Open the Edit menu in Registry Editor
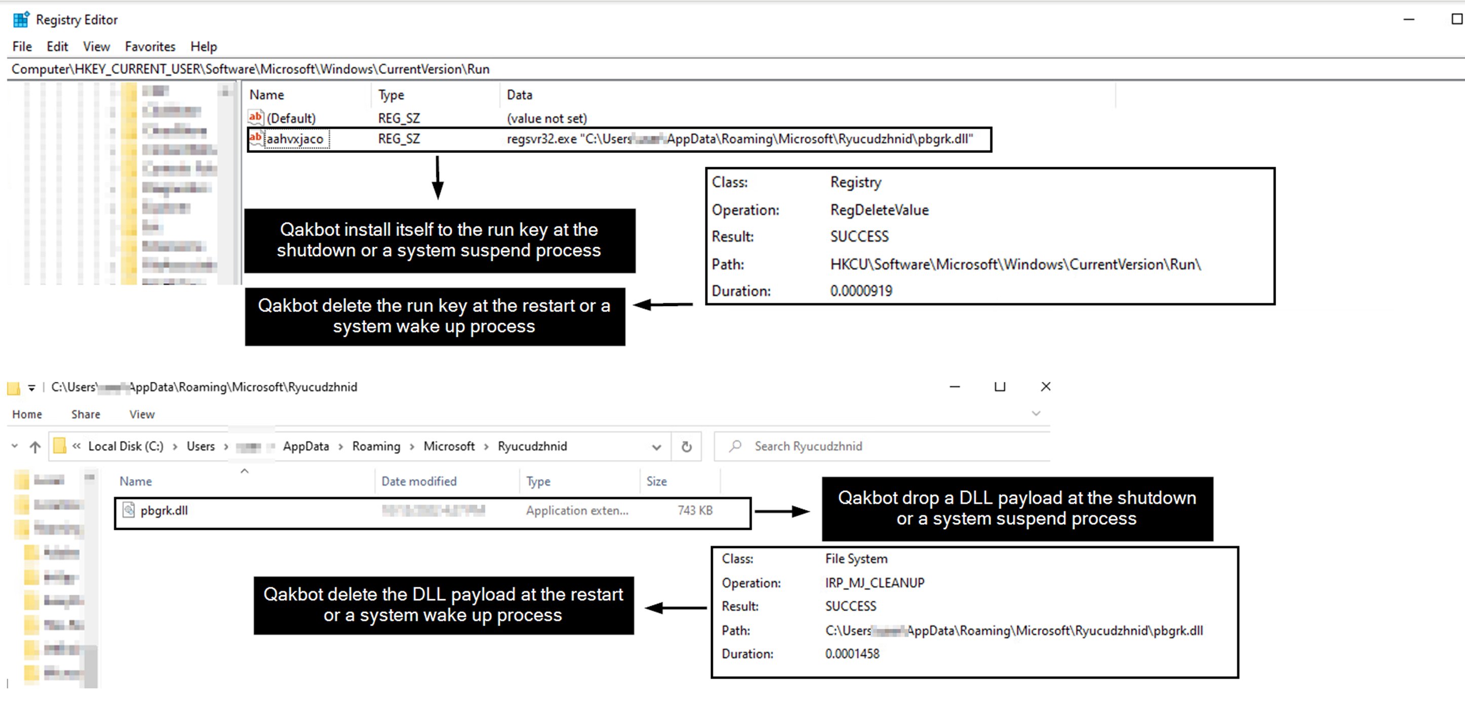The width and height of the screenshot is (1465, 701). (x=57, y=47)
